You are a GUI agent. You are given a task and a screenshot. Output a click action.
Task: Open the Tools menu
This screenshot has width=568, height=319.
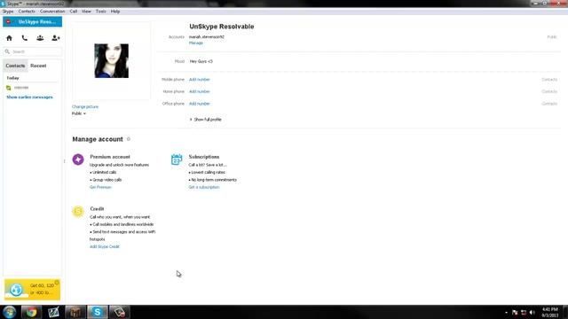(x=101, y=12)
